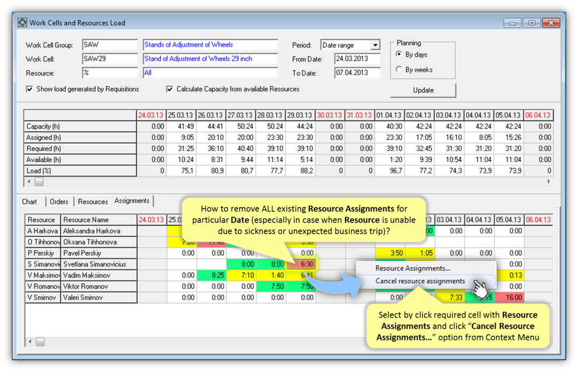The image size is (578, 372).
Task: Click the Work Cell code field SAW29
Action: 110,59
